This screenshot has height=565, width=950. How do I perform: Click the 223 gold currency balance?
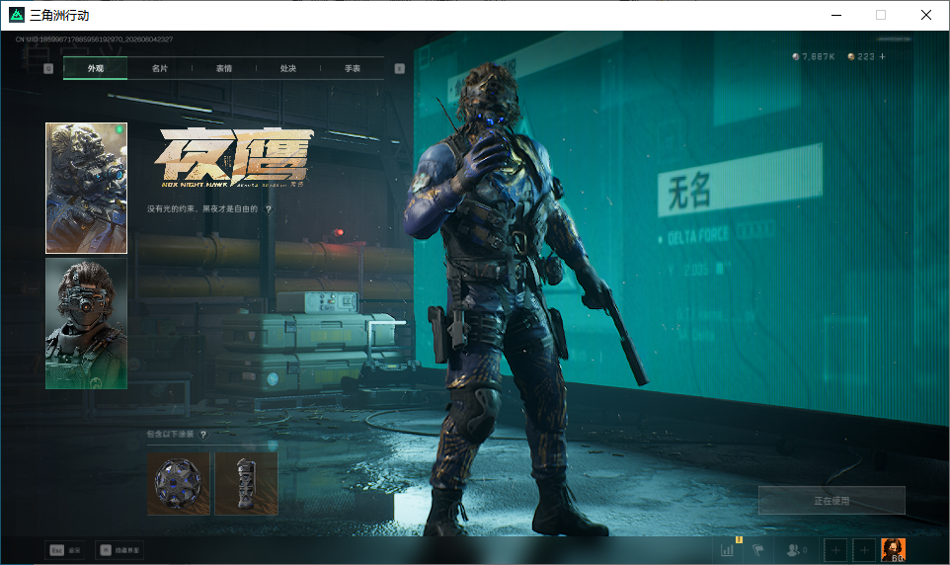861,56
